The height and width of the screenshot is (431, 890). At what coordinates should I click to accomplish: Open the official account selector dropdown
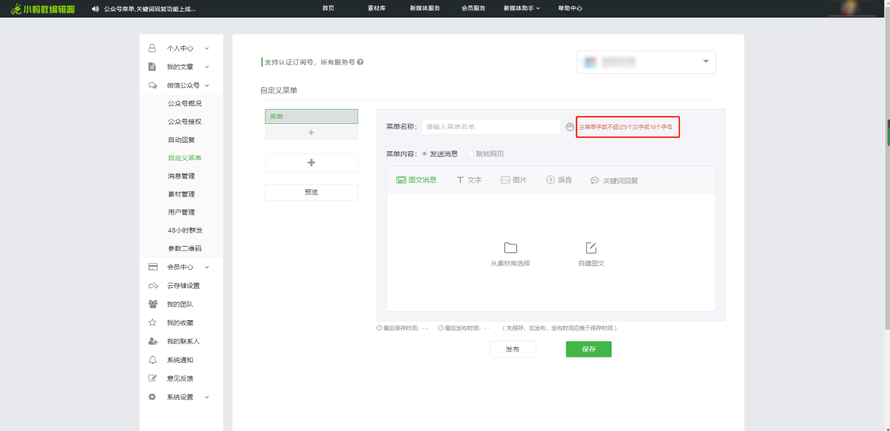pos(646,62)
